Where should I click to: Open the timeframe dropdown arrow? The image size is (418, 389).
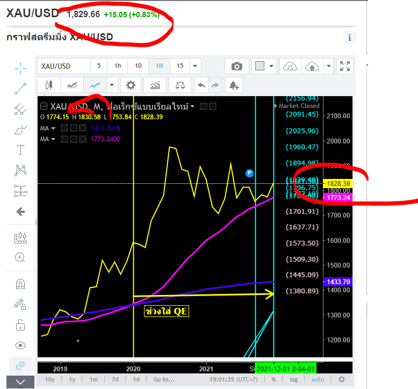[x=195, y=66]
